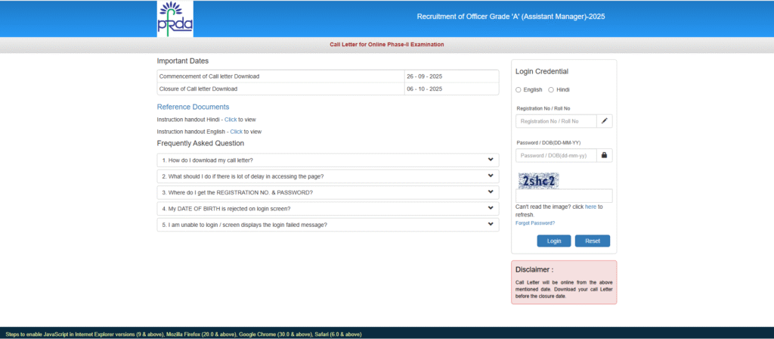Click the captcha image showing 2shc2
Image resolution: width=774 pixels, height=339 pixels.
tap(538, 180)
